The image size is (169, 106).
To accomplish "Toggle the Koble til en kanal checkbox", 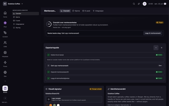I will click(x=48, y=55).
